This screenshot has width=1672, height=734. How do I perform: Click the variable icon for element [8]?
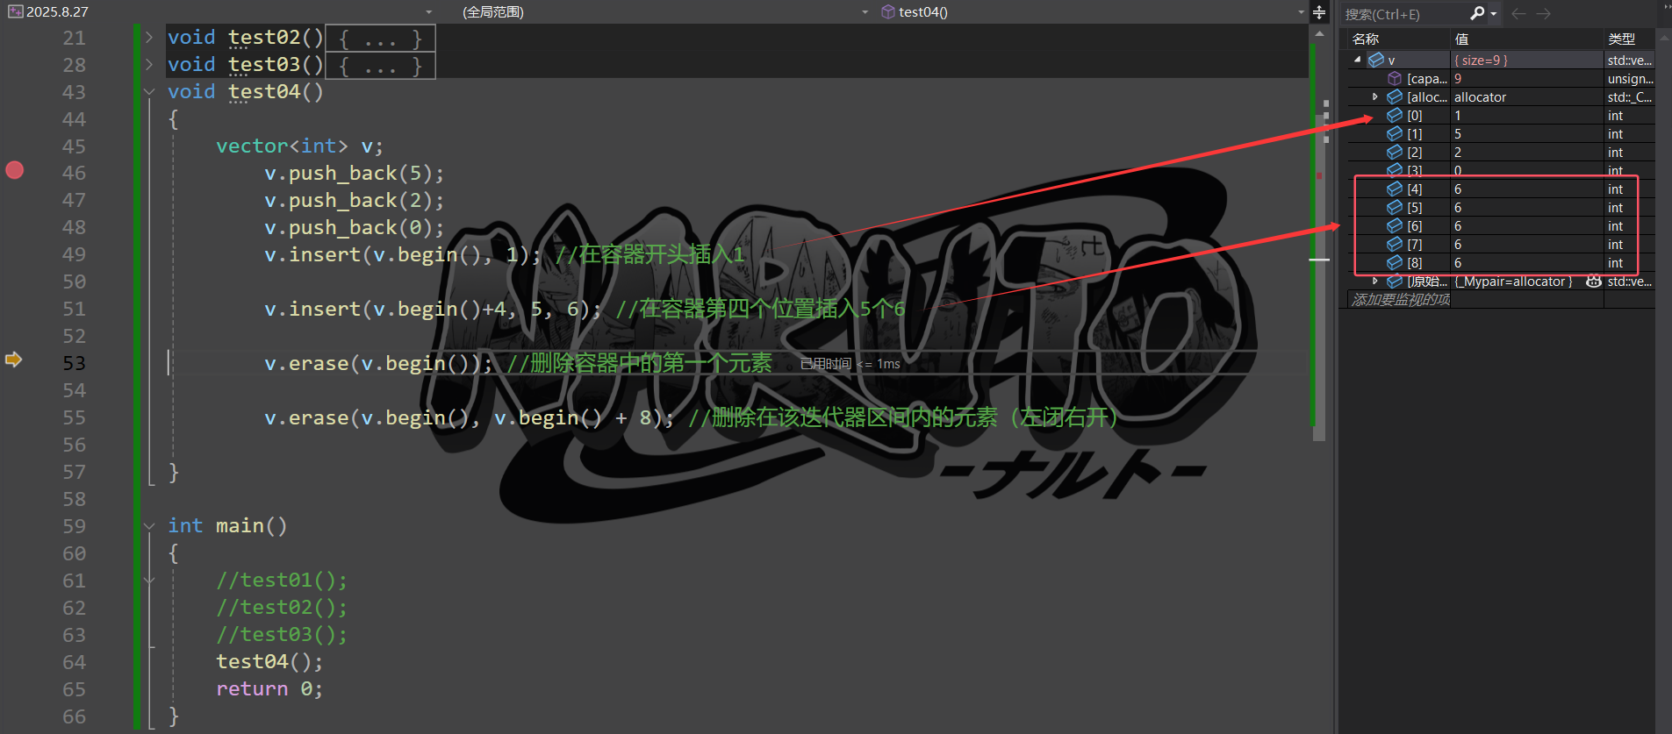(1395, 262)
